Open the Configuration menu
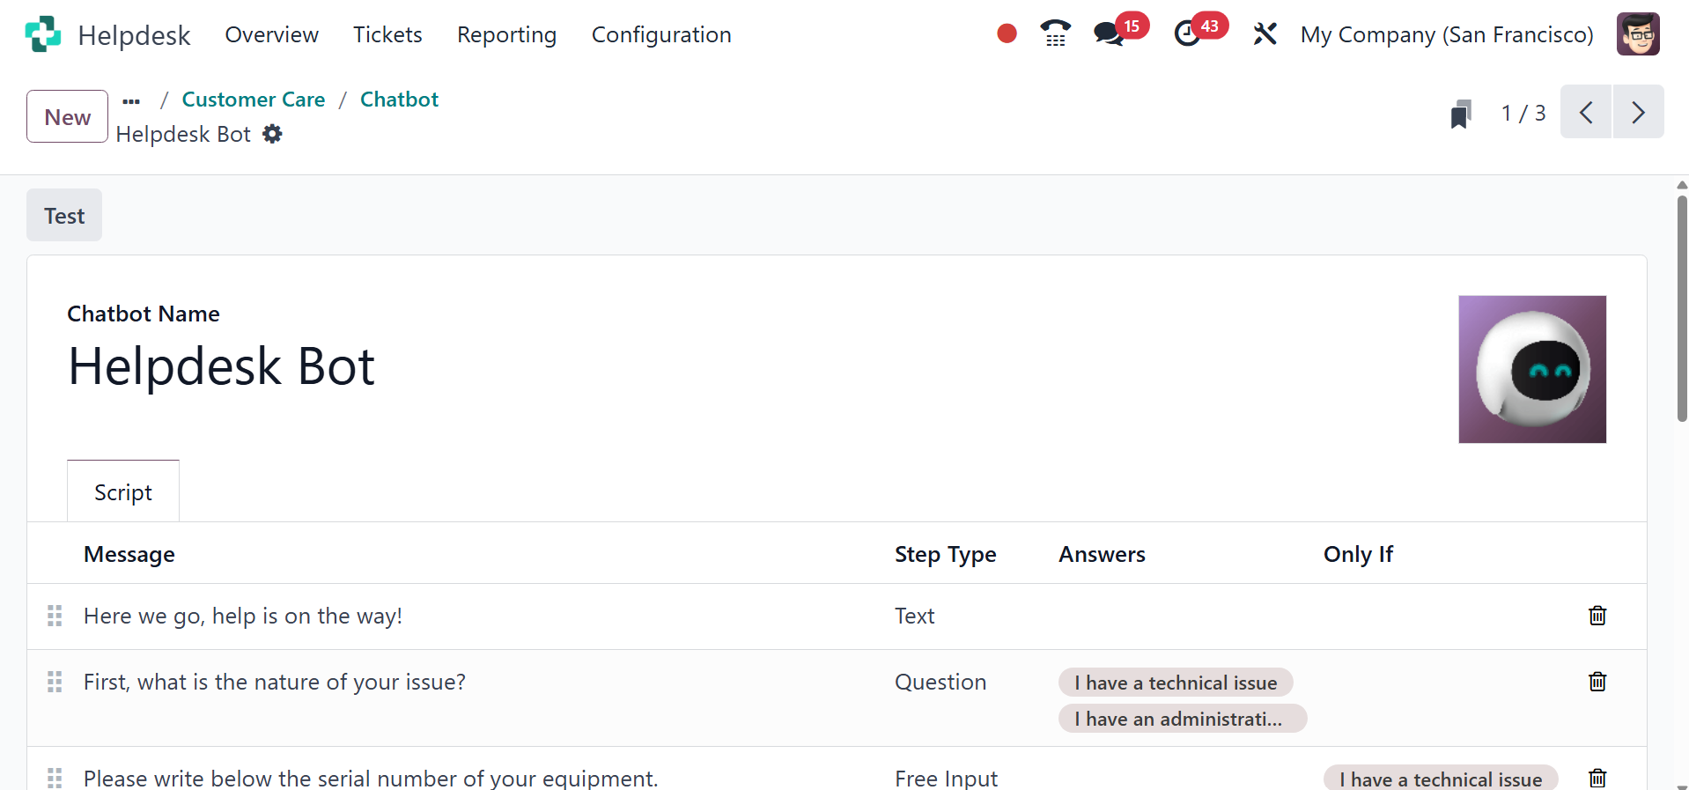 (x=660, y=34)
